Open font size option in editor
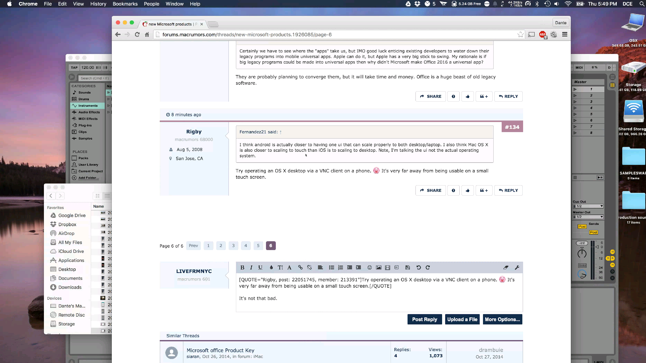646x363 pixels. pyautogui.click(x=280, y=267)
